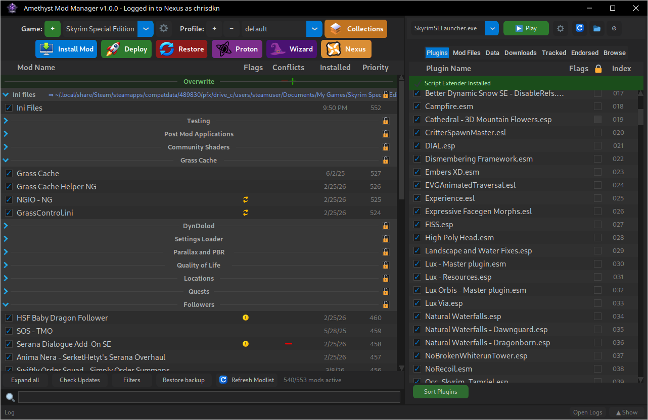Viewport: 648px width, 420px height.
Task: Open the launcher executable dropdown
Action: click(x=492, y=28)
